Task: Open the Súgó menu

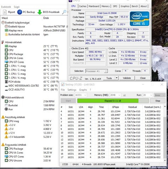Action: point(17,7)
